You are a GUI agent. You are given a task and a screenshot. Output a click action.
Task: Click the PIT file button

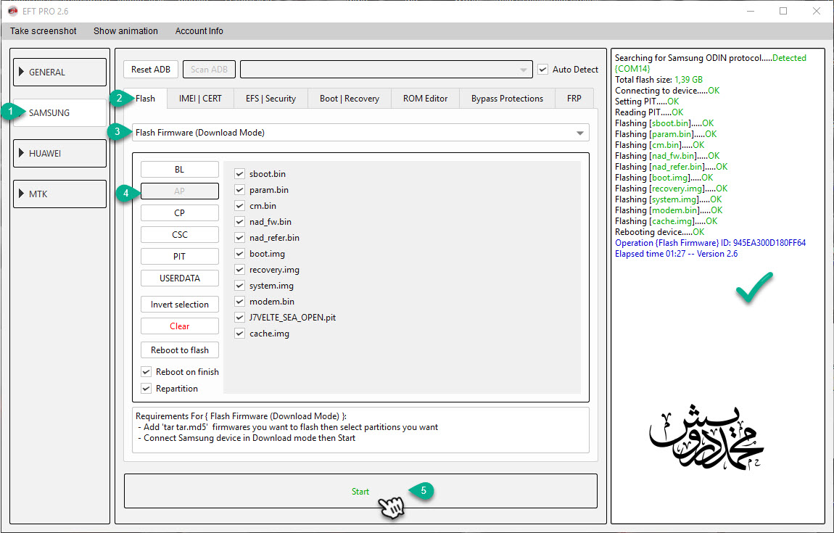point(179,257)
